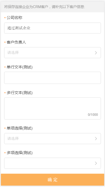Click into the 单行文本(测试) input box
The image size is (105, 187).
point(52,78)
